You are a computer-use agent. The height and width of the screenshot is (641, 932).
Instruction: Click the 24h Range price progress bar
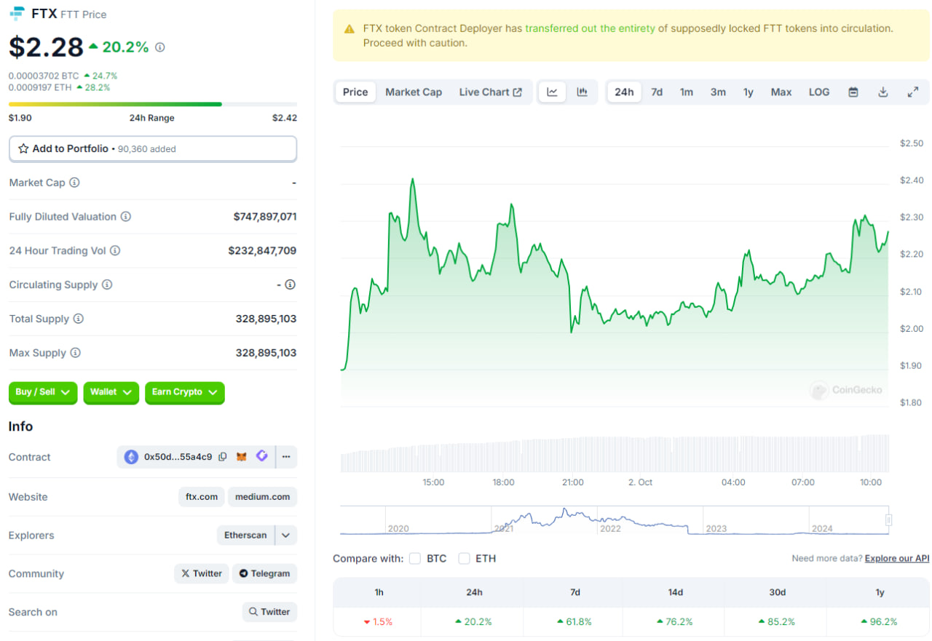pyautogui.click(x=153, y=104)
